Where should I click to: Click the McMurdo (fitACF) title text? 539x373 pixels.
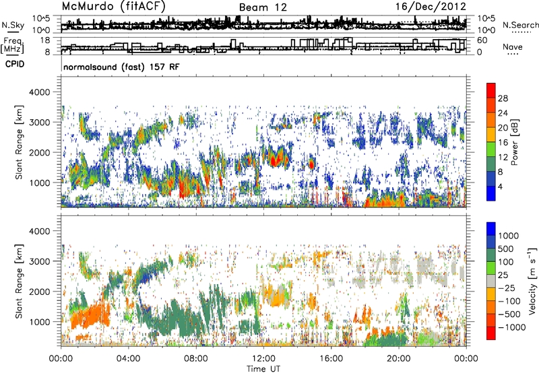coord(113,7)
